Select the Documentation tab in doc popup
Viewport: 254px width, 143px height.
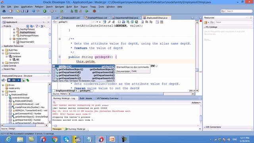[123, 71]
